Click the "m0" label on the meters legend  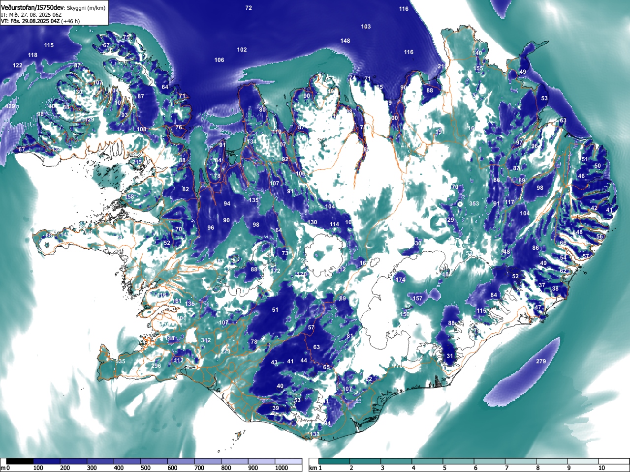[5, 468]
